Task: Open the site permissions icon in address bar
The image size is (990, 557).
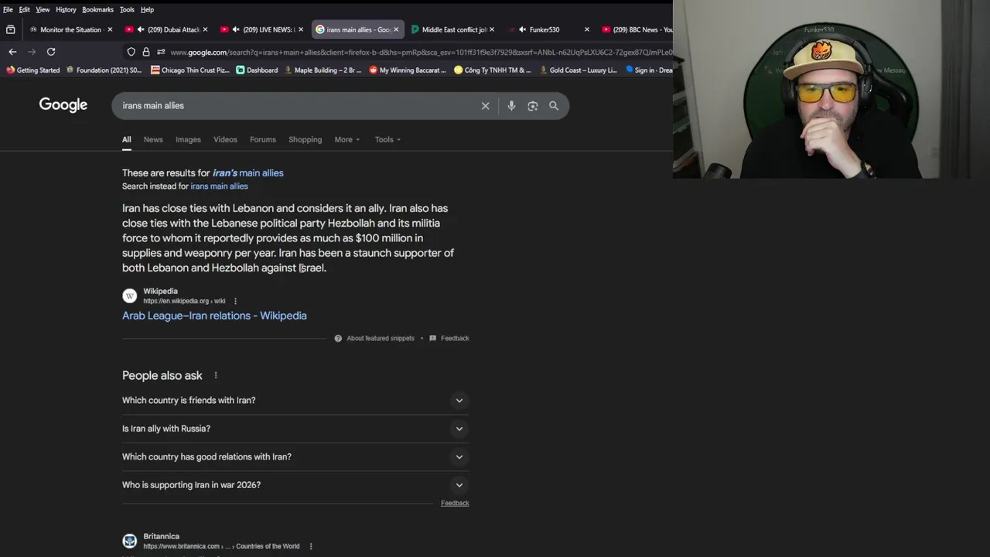Action: point(161,52)
